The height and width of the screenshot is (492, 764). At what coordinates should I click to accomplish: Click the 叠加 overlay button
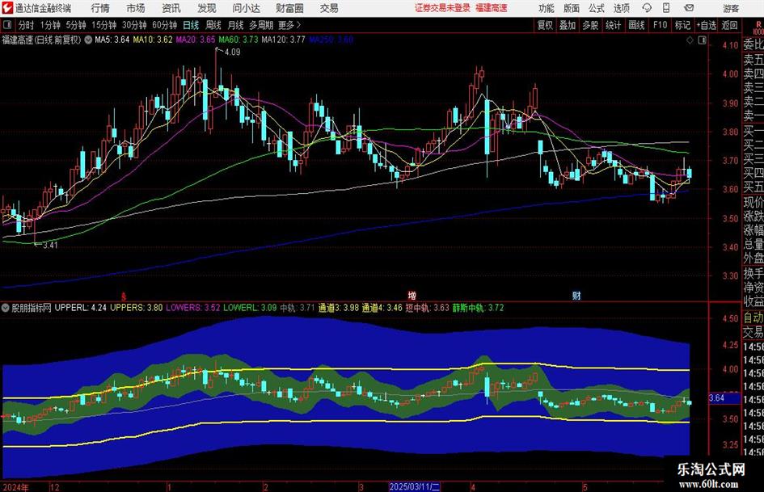[x=568, y=25]
